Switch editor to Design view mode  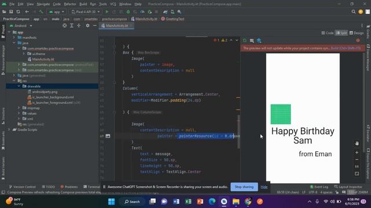click(357, 33)
